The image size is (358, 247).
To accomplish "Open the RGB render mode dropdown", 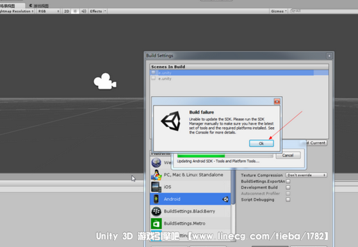I will pyautogui.click(x=48, y=11).
